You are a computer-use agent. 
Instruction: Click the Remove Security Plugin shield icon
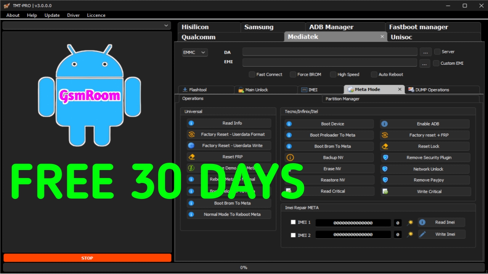click(x=385, y=158)
